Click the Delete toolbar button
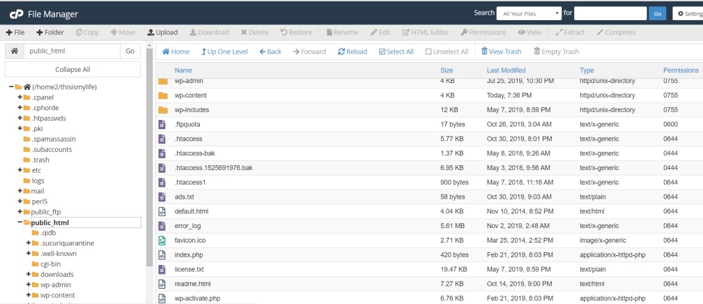703x304 pixels. (255, 32)
